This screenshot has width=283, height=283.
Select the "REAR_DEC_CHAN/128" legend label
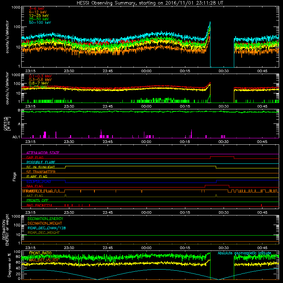[47, 228]
